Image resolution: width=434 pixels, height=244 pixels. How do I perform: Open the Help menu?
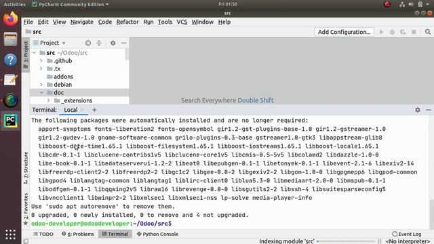click(x=224, y=22)
